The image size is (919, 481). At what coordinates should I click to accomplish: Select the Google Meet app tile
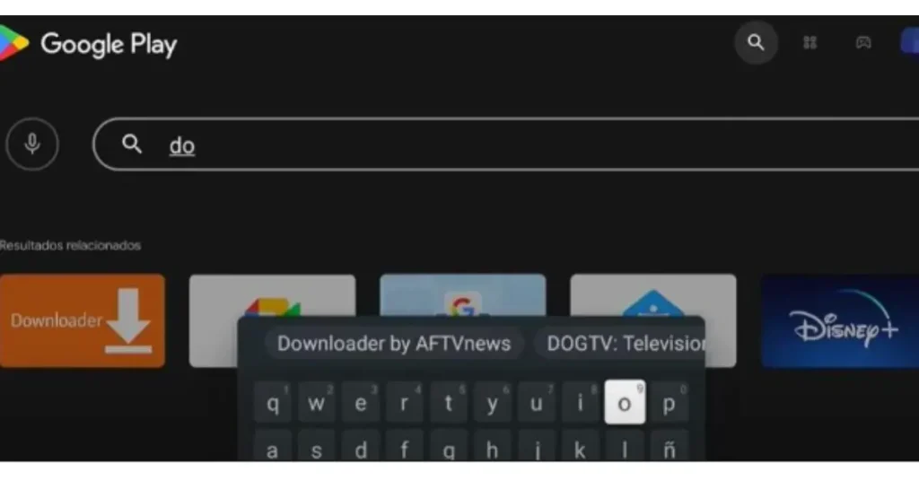point(273,296)
